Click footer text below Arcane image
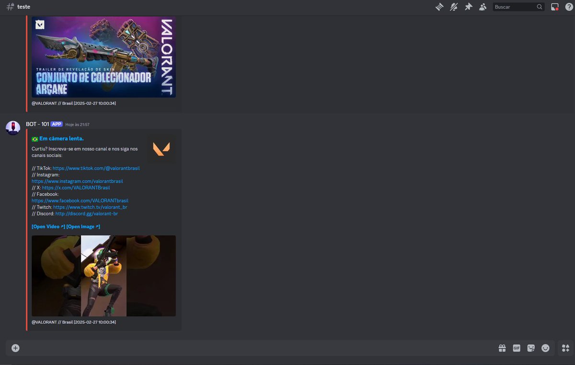This screenshot has width=575, height=365. coord(74,103)
